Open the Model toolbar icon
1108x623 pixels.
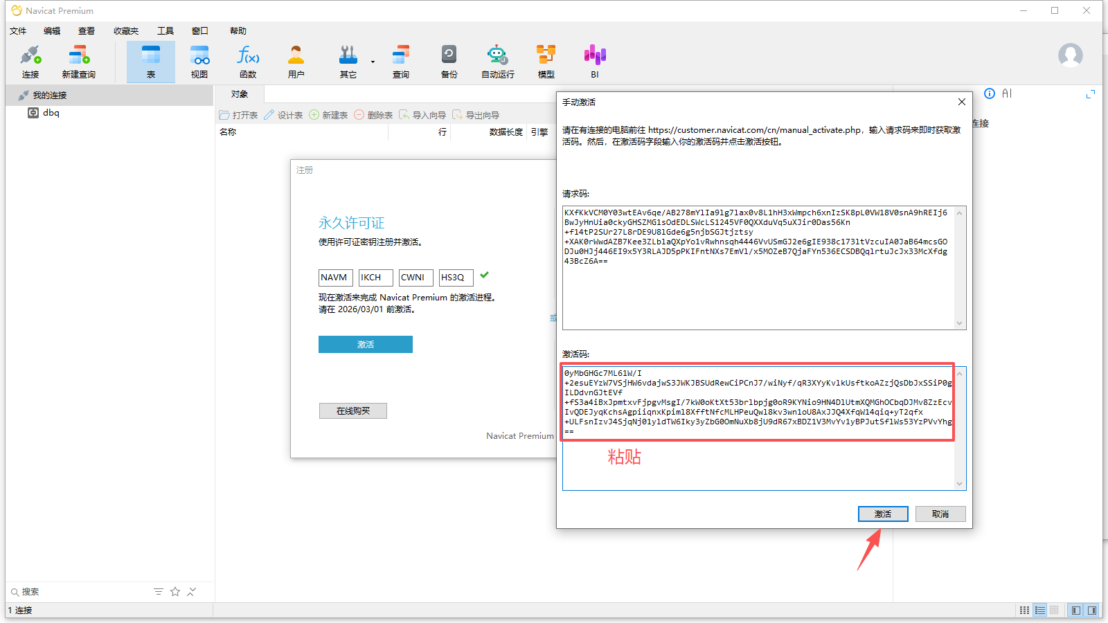coord(546,62)
